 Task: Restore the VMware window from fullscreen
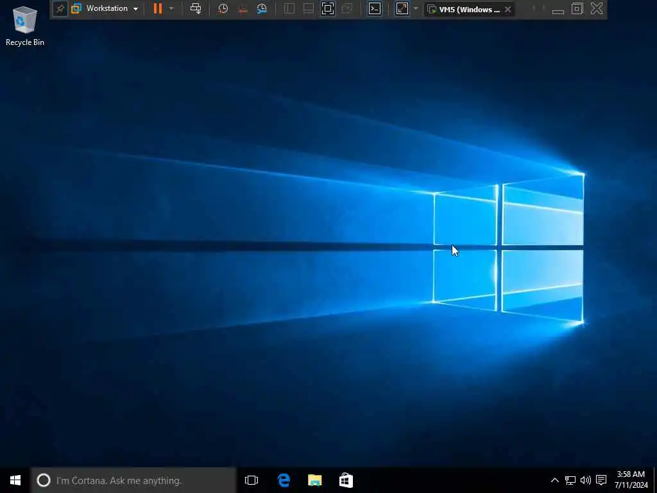577,8
